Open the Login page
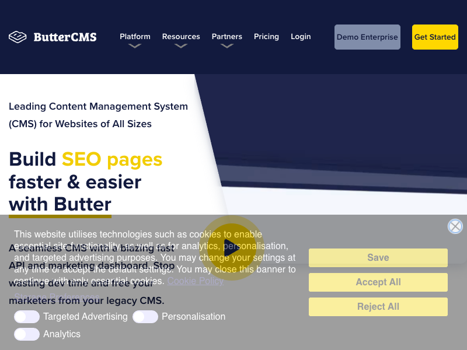467x350 pixels. pos(301,37)
